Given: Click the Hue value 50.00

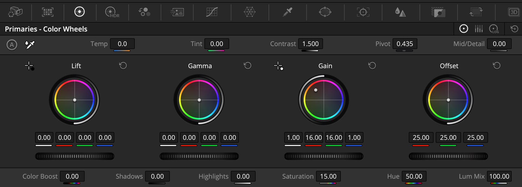Looking at the screenshot, I should pyautogui.click(x=414, y=176).
